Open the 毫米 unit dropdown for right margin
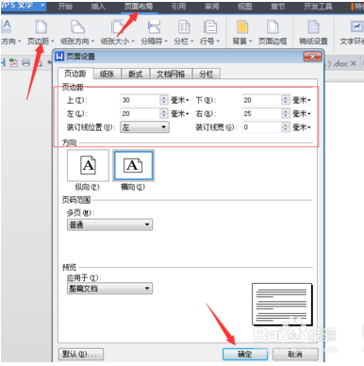 (302, 113)
